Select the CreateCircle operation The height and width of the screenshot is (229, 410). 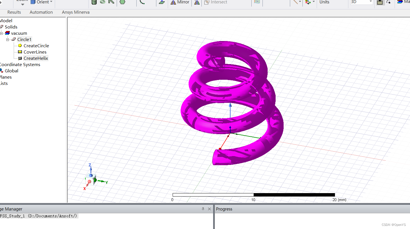click(36, 46)
